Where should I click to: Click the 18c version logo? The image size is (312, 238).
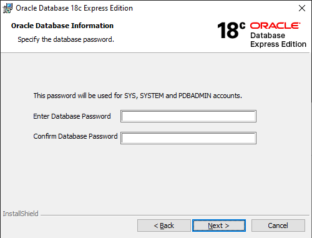click(x=231, y=31)
